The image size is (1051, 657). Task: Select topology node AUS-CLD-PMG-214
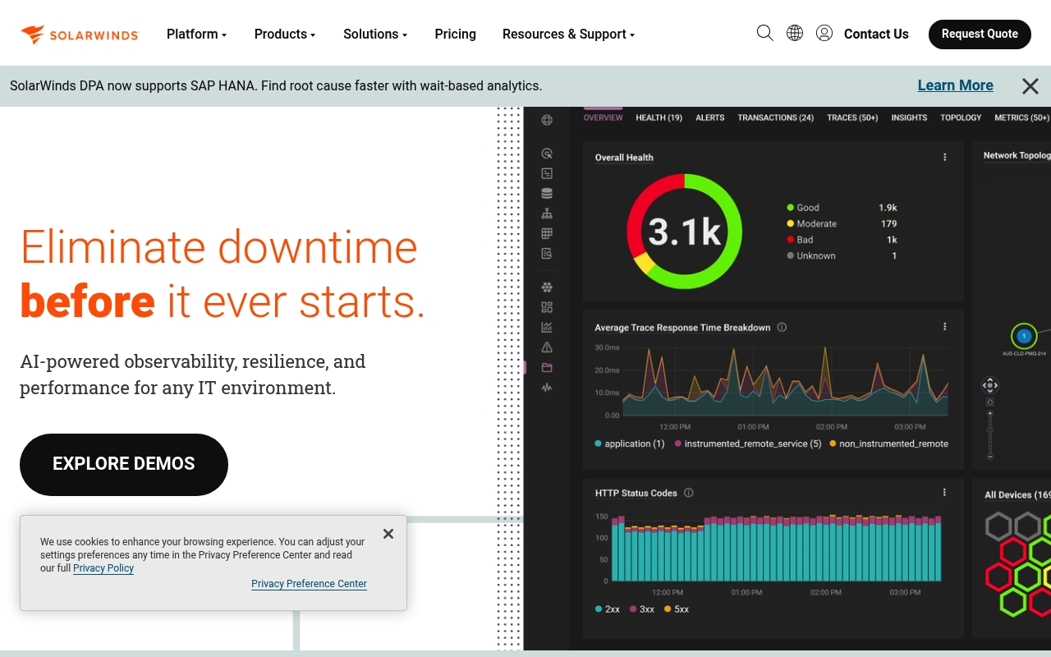coord(1024,336)
